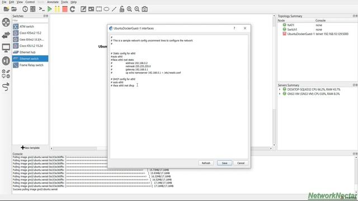Screen dimensions: 358x201
Task: Click New template at panel bottom
Action: (x=30, y=147)
